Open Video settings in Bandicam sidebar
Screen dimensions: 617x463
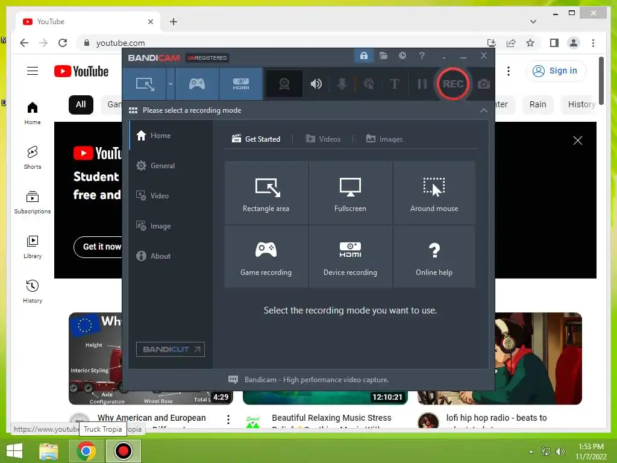coord(170,196)
